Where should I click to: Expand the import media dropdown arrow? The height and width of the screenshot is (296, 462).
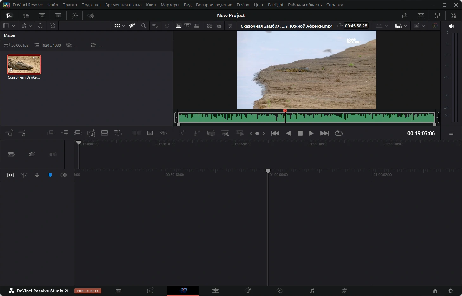pos(30,26)
